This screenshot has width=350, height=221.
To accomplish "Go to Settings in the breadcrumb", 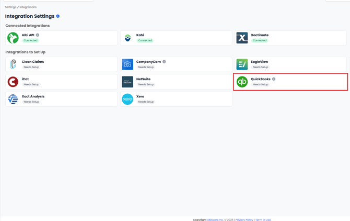I will click(10, 7).
